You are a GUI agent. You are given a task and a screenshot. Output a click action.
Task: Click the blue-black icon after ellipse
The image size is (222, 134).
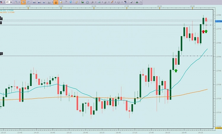point(125,2)
